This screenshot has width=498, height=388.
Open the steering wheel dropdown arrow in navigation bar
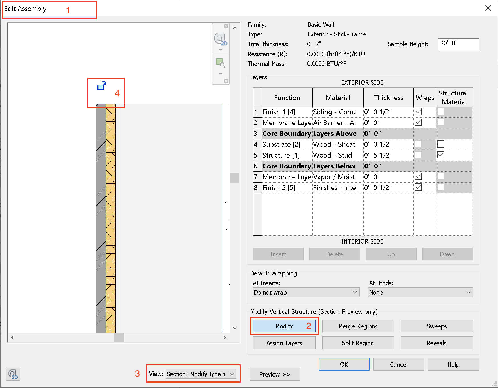[221, 50]
